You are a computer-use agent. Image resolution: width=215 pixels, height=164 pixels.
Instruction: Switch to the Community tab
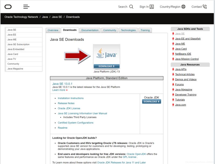tap(110, 30)
